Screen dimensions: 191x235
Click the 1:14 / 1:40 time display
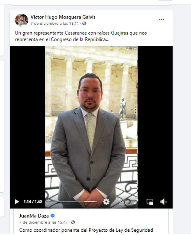[33, 202]
